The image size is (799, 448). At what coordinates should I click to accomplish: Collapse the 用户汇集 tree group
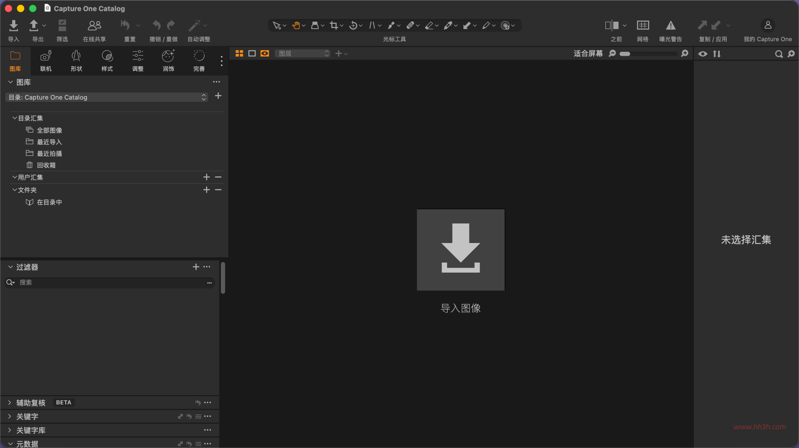(x=14, y=177)
